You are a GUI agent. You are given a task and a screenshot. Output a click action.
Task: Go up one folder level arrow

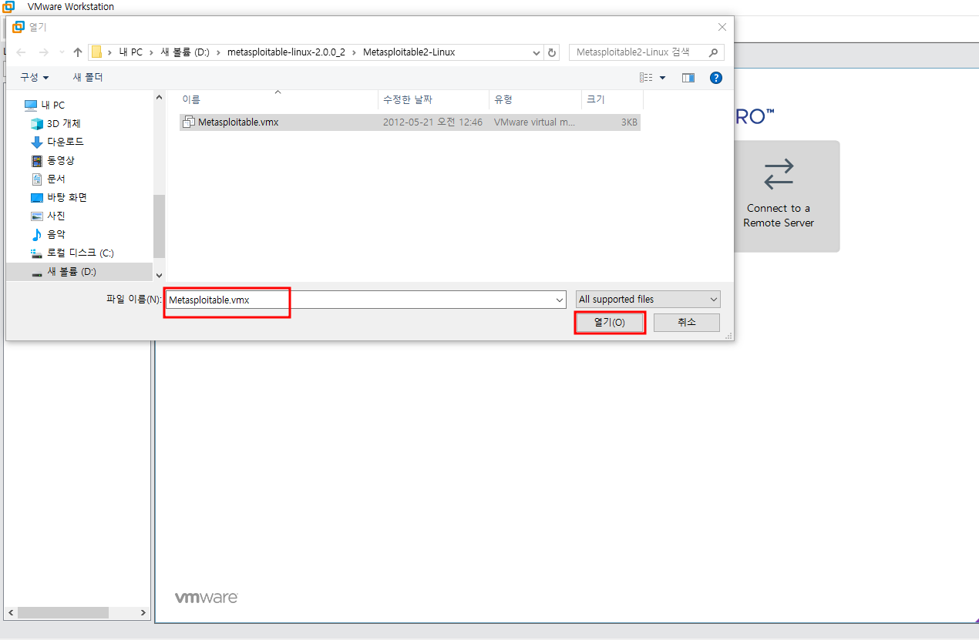[x=77, y=52]
